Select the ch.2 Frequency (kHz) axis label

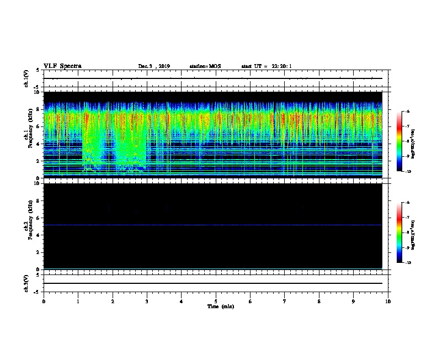[x=29, y=220]
